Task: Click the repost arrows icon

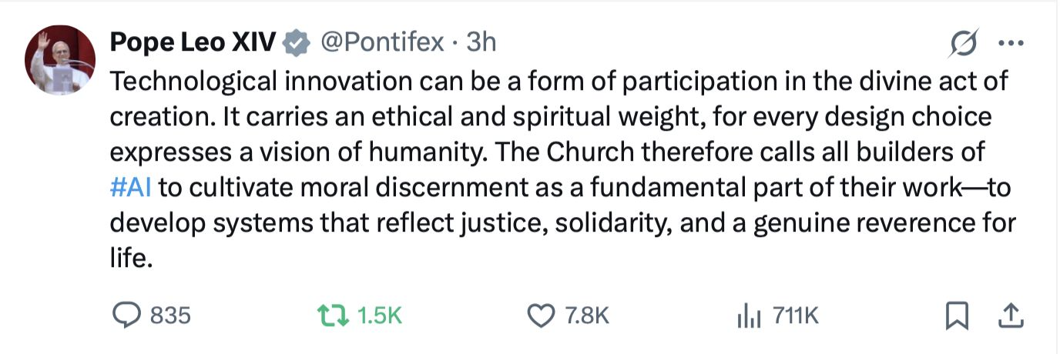Action: [332, 315]
